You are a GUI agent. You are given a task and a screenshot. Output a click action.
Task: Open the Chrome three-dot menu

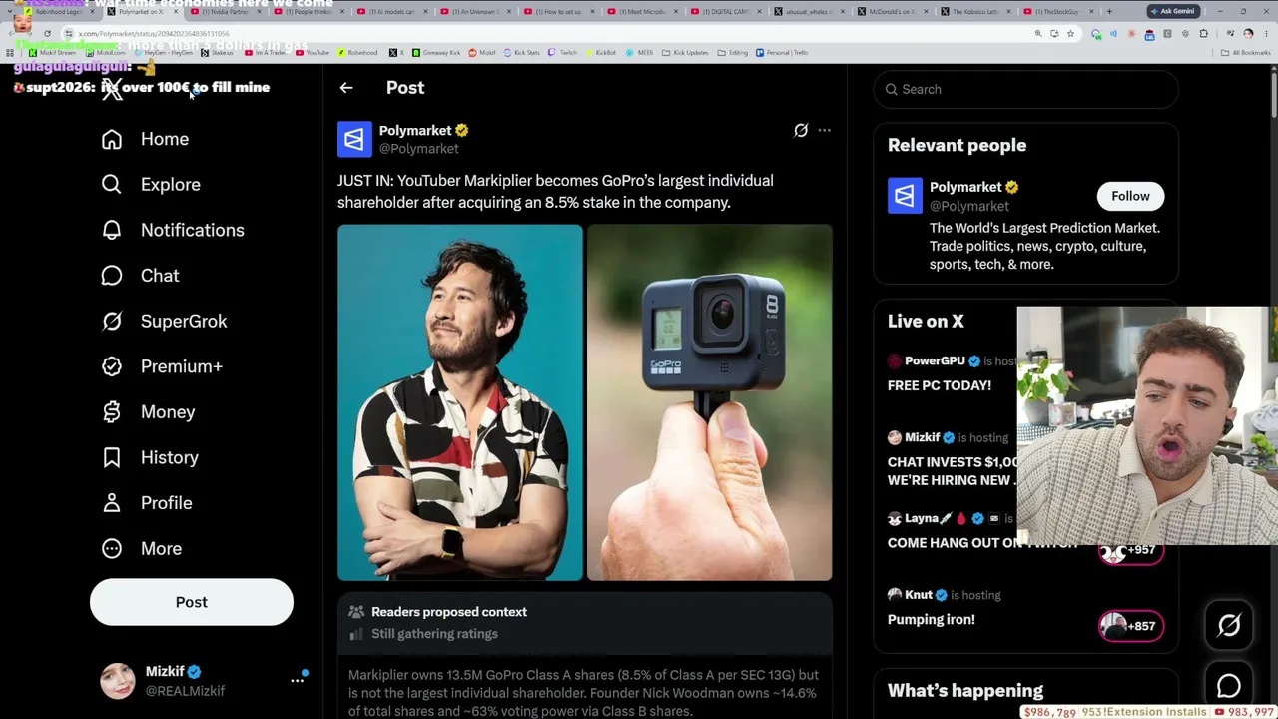(x=1265, y=34)
